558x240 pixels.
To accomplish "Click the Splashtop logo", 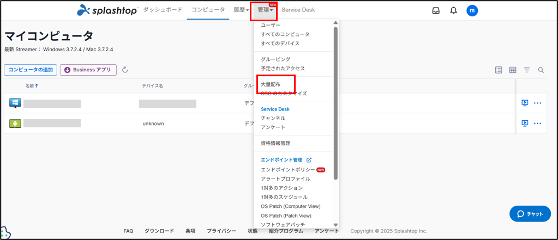I will (107, 10).
